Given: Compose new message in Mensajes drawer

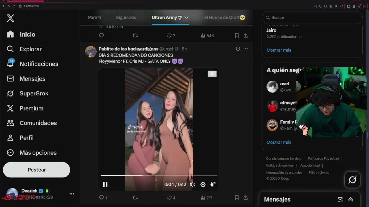Looking at the screenshot, I should click(340, 200).
